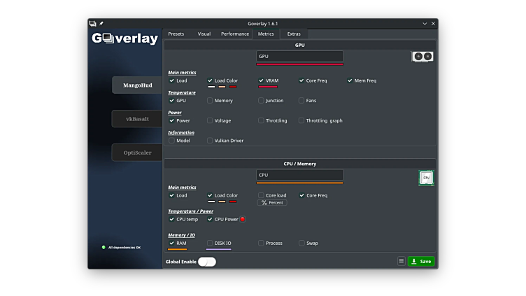Click the red VRAM color bar
Image resolution: width=526 pixels, height=296 pixels.
tap(268, 87)
